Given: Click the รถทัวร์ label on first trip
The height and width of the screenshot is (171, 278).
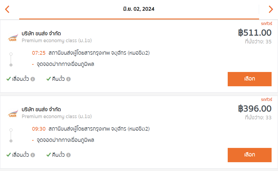Looking at the screenshot, I should coord(266,24).
